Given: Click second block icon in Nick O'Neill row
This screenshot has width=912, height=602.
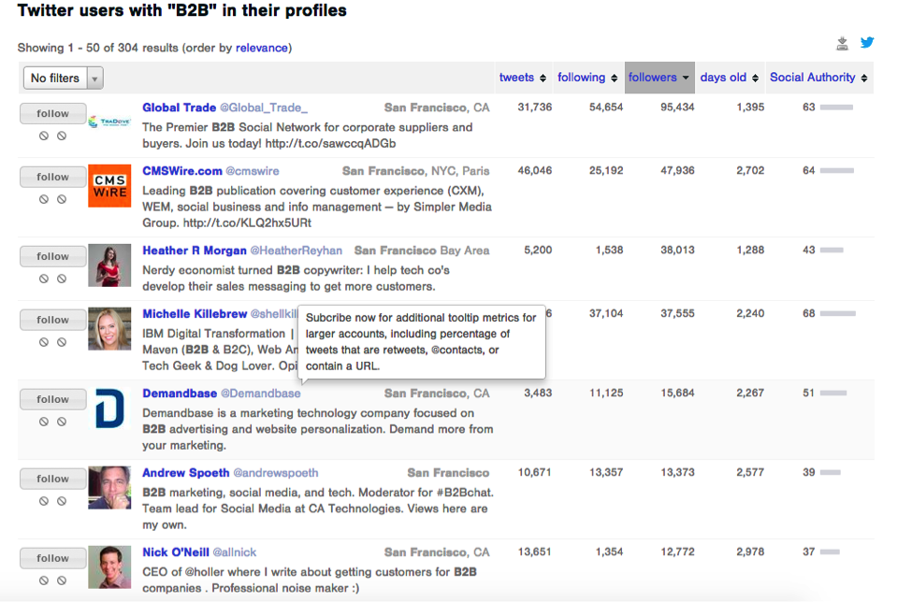Looking at the screenshot, I should tap(62, 580).
